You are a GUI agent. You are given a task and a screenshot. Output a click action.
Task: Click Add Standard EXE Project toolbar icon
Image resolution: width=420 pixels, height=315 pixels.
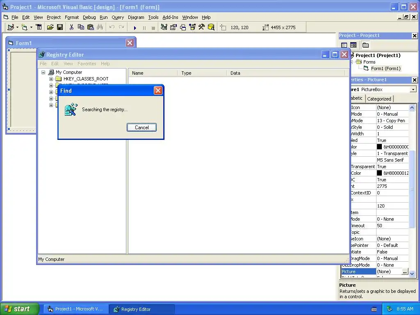click(x=11, y=27)
